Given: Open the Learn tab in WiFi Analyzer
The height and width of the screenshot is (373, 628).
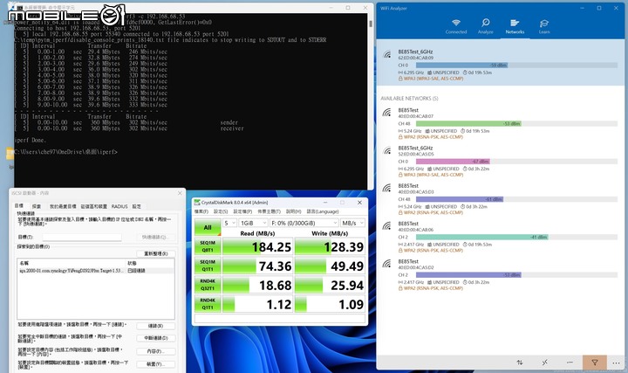Looking at the screenshot, I should [x=544, y=25].
